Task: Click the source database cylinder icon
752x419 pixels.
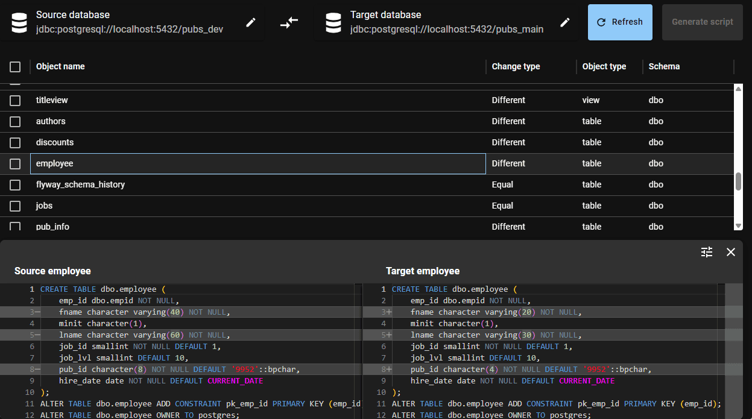Action: tap(19, 22)
